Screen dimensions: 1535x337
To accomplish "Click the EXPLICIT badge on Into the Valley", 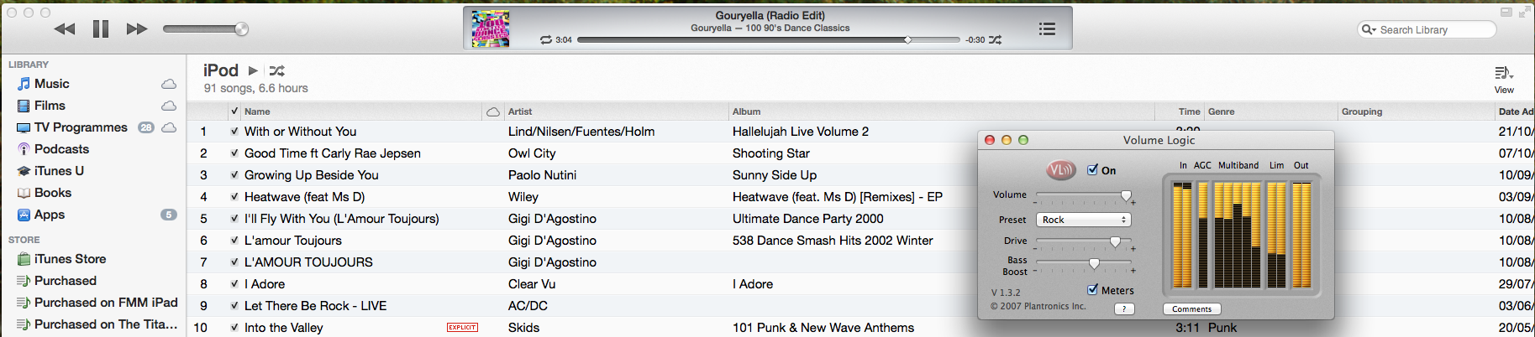I will click(462, 328).
